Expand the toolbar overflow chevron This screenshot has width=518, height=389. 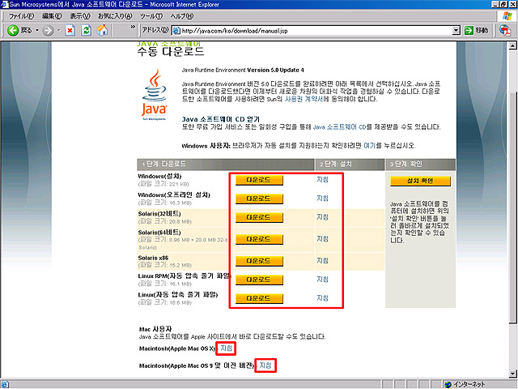(x=133, y=27)
